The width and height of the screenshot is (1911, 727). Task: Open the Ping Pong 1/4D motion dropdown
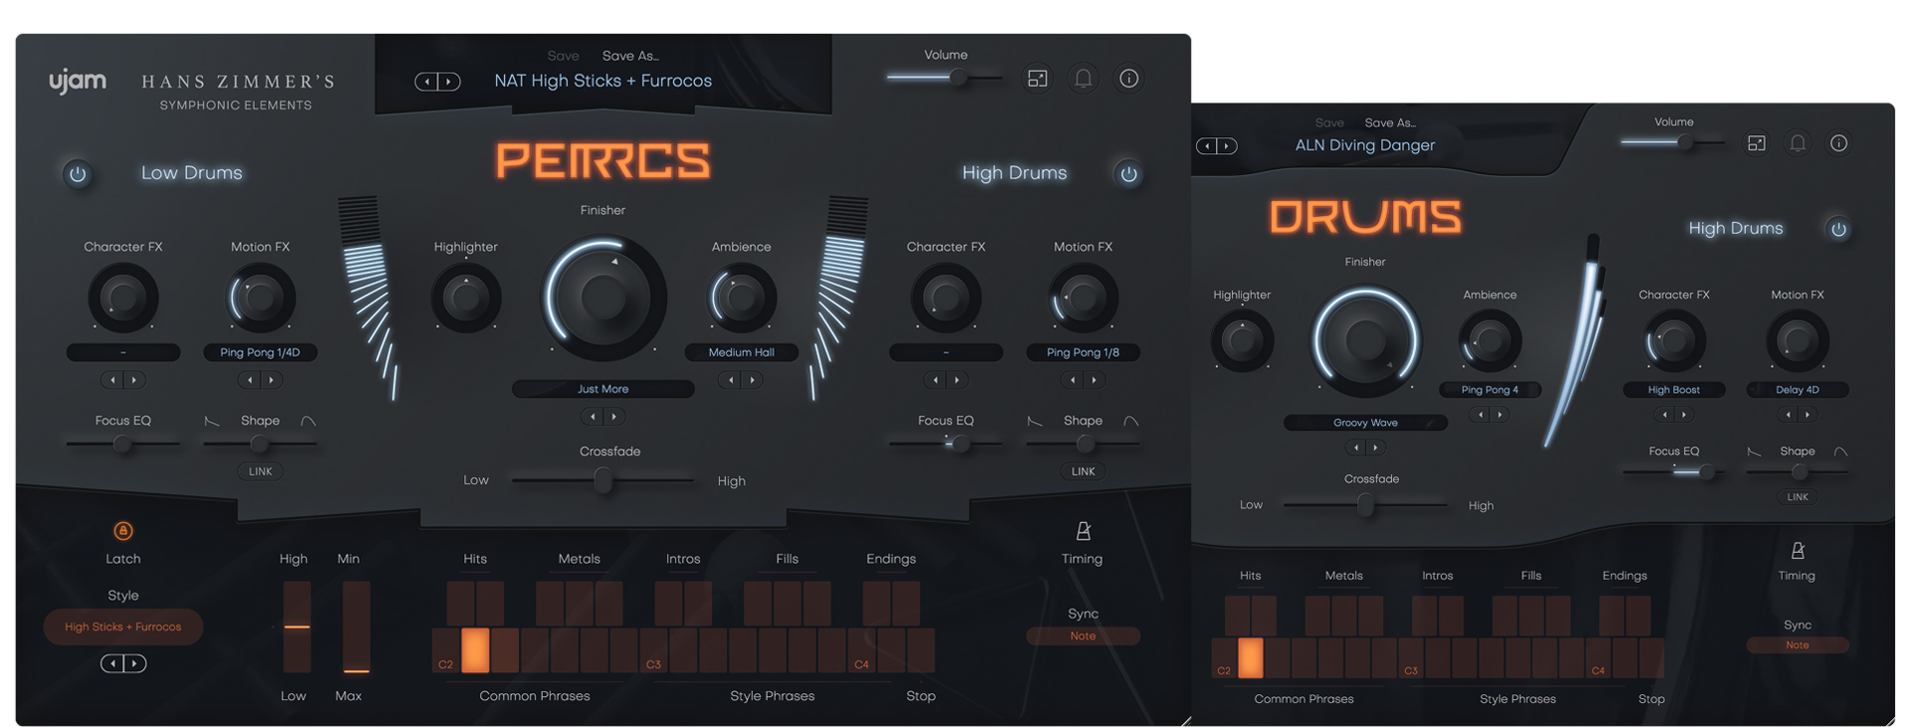261,353
